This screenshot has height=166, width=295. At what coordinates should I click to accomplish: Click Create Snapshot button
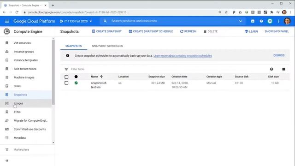106,31
